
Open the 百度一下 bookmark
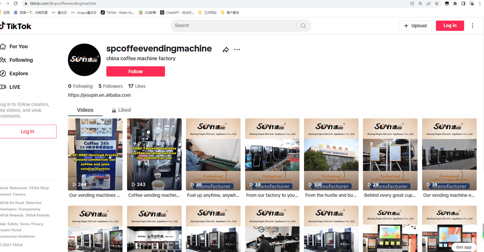coord(31,12)
